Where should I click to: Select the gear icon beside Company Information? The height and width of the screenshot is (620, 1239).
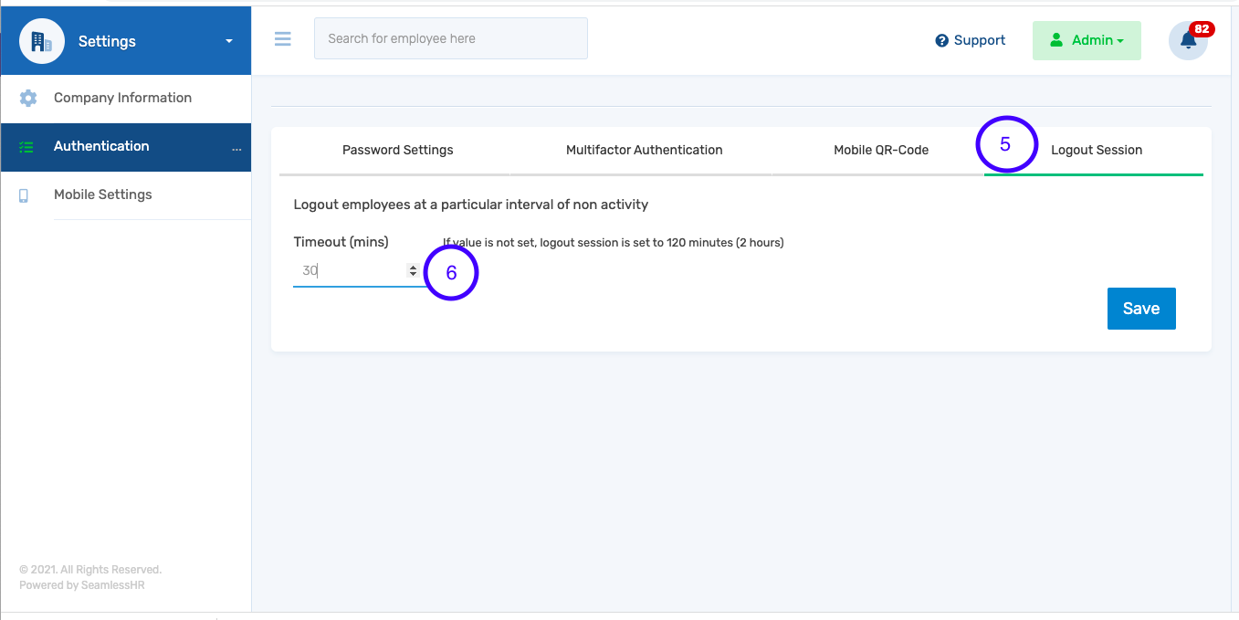(x=27, y=98)
